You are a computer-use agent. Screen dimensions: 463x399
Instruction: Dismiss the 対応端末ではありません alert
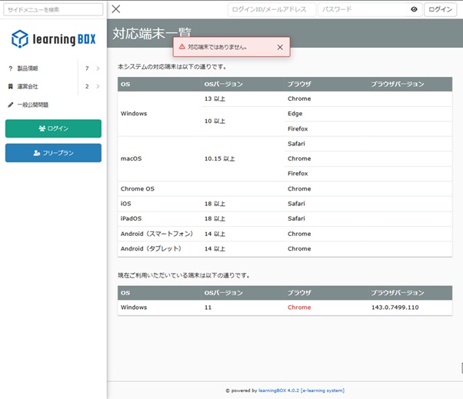pyautogui.click(x=280, y=47)
